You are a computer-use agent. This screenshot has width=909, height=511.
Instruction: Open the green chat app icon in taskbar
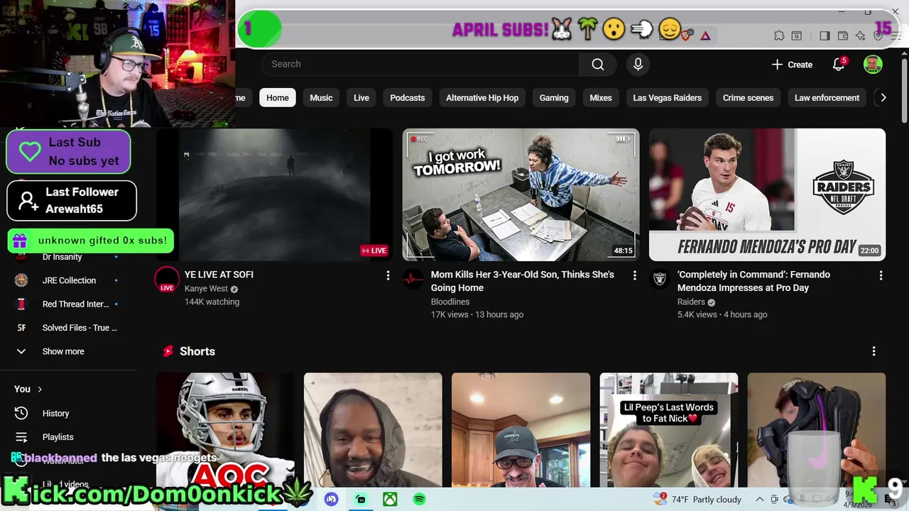tap(361, 500)
